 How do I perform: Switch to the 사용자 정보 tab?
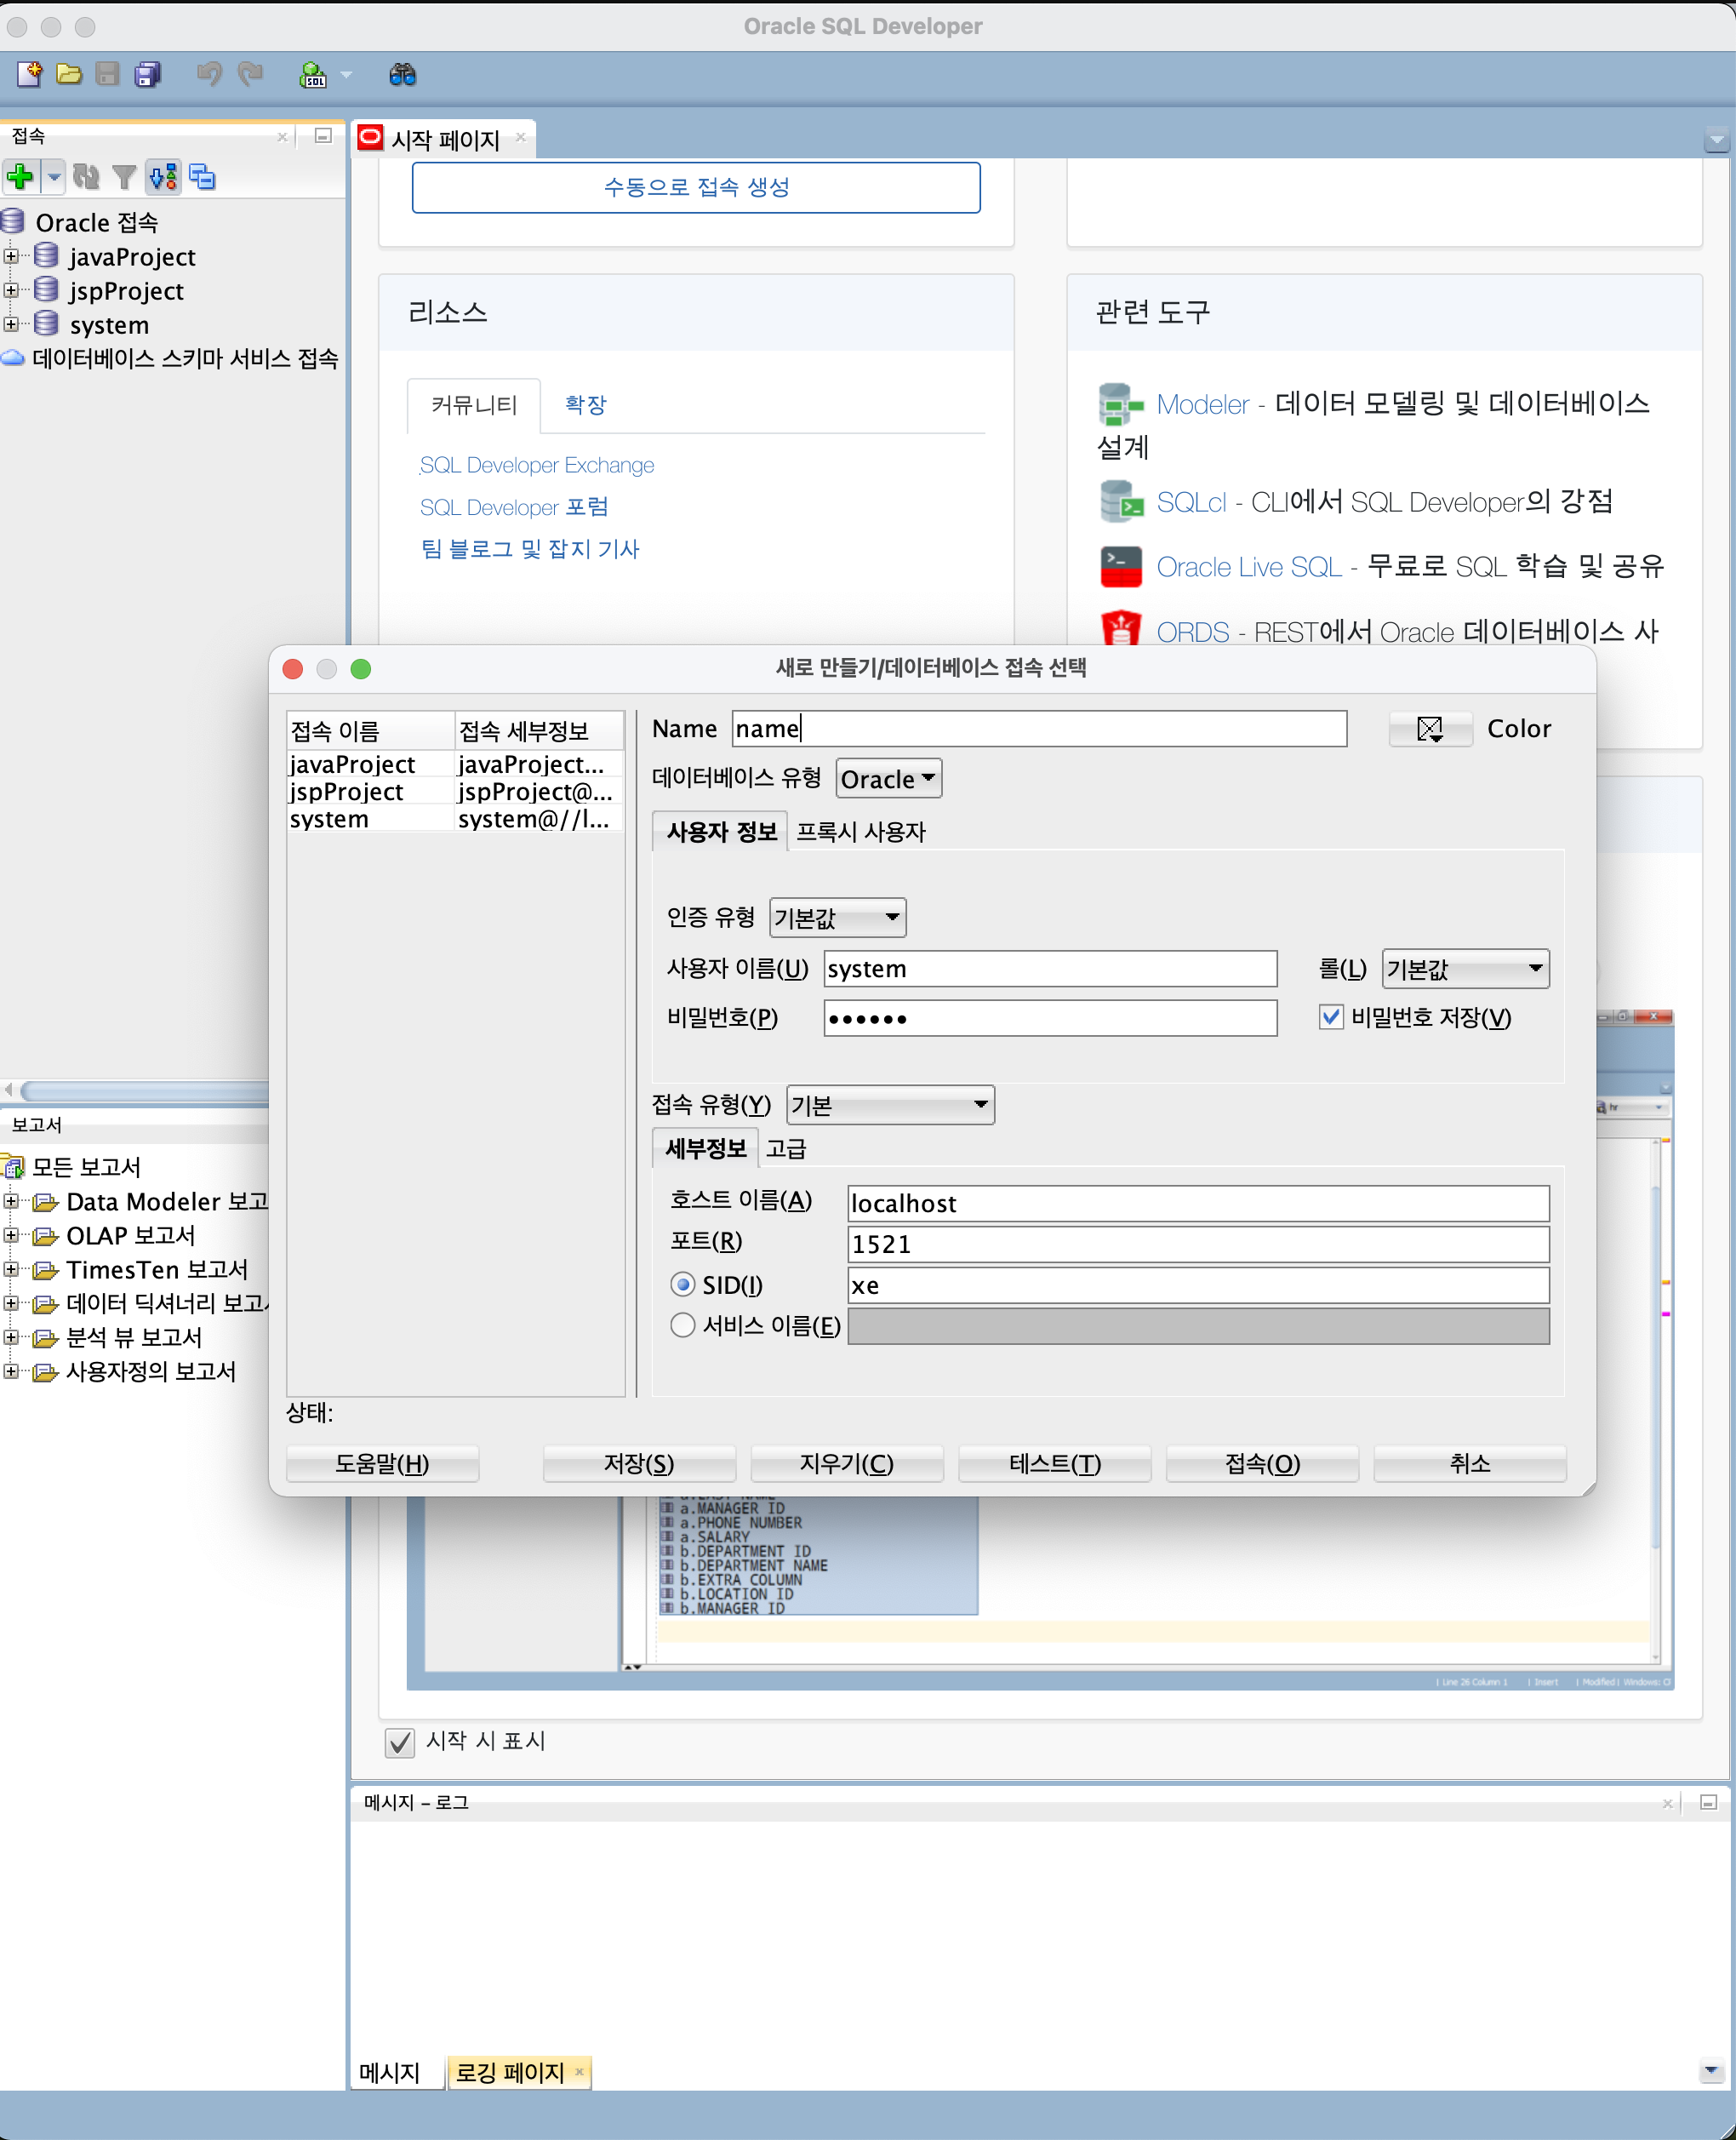tap(721, 832)
